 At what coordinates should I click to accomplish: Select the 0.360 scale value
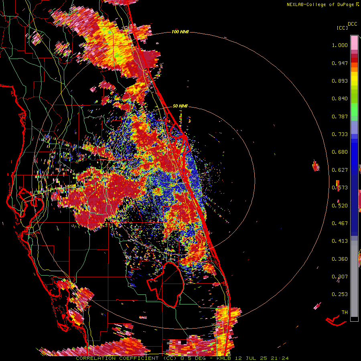(x=340, y=259)
